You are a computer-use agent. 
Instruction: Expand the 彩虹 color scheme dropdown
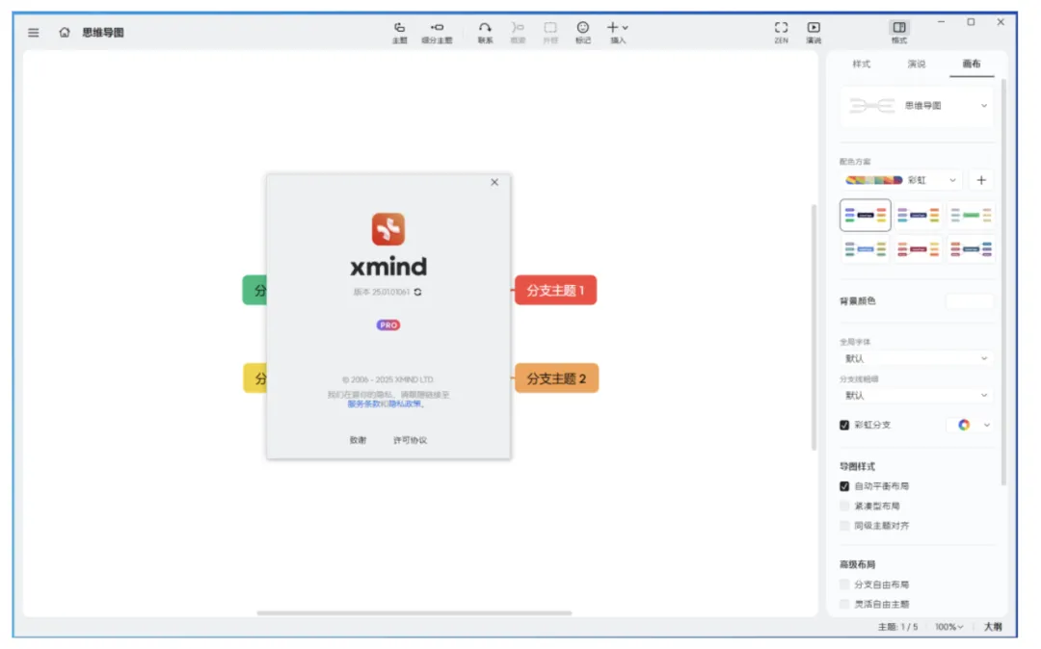[901, 180]
